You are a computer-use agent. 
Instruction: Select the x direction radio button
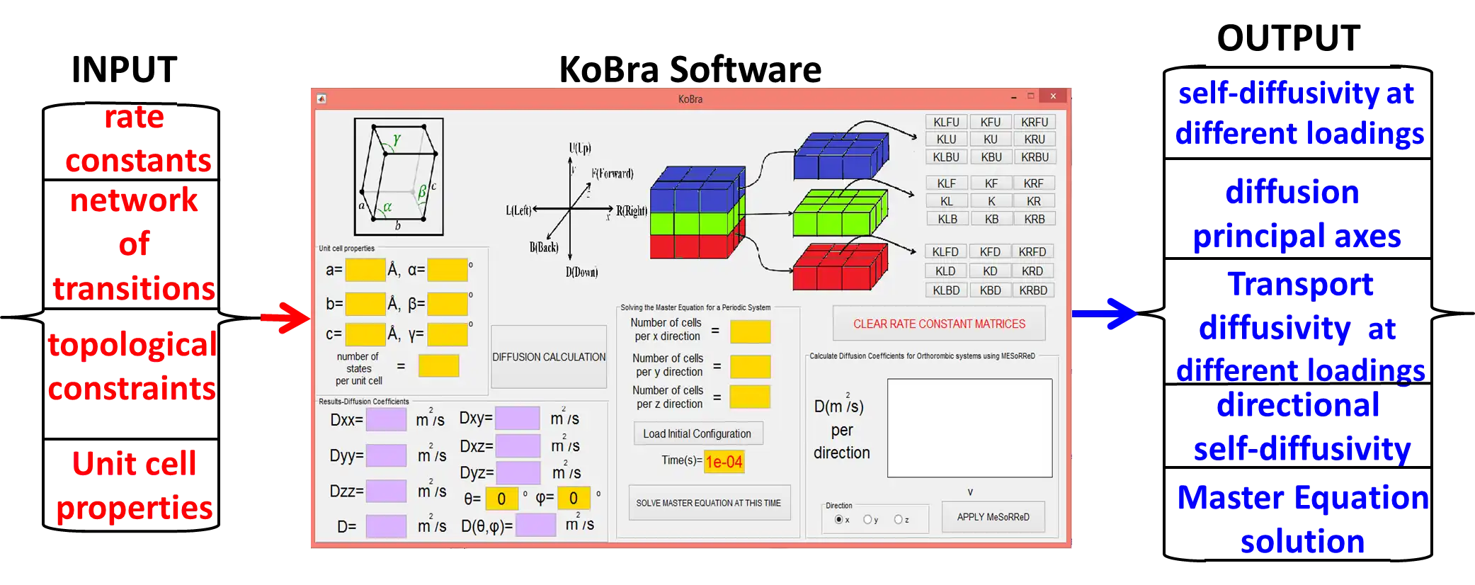[x=839, y=519]
